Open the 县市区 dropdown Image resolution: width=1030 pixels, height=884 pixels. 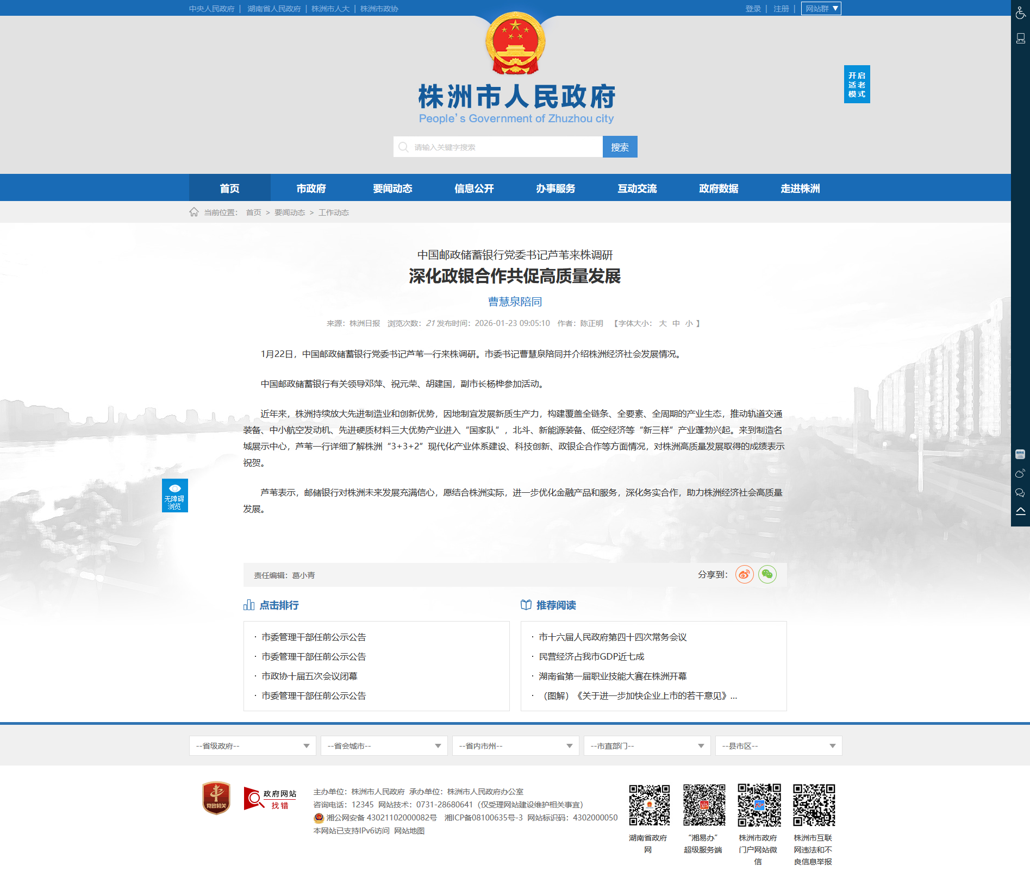pyautogui.click(x=778, y=746)
